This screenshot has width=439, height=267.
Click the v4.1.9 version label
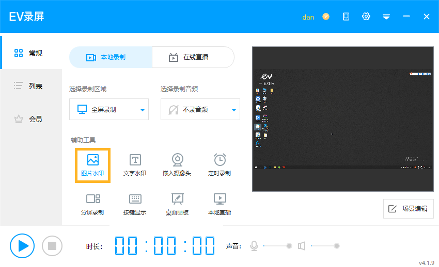(x=427, y=263)
